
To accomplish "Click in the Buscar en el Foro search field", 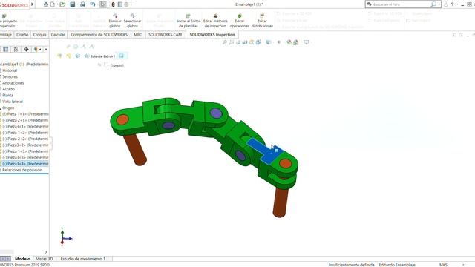I will pos(401,4).
